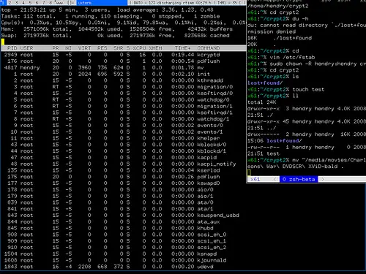Select the kcryptd process row

(x=123, y=55)
